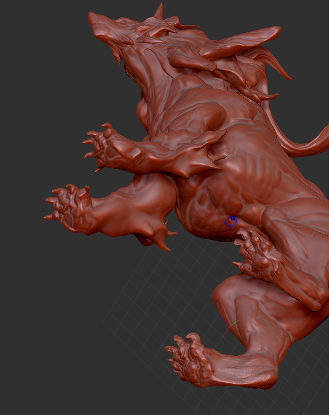
Task: Click the single horn atop the head
Action: click(x=159, y=10)
